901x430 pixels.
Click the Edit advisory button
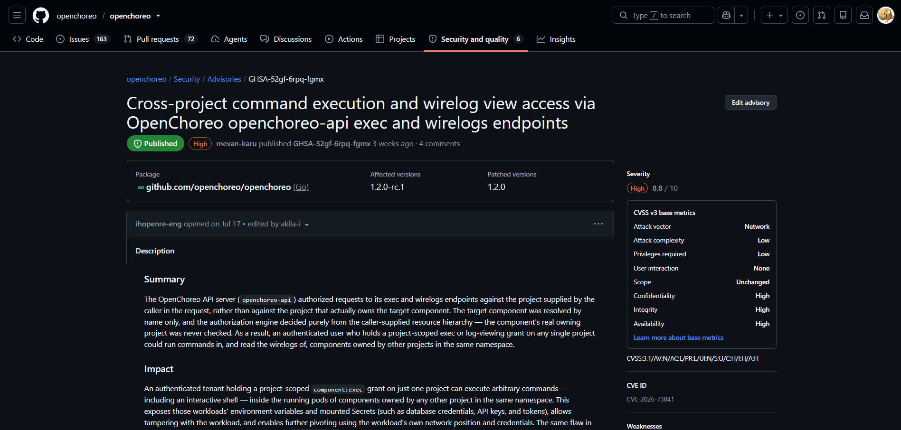click(x=750, y=103)
